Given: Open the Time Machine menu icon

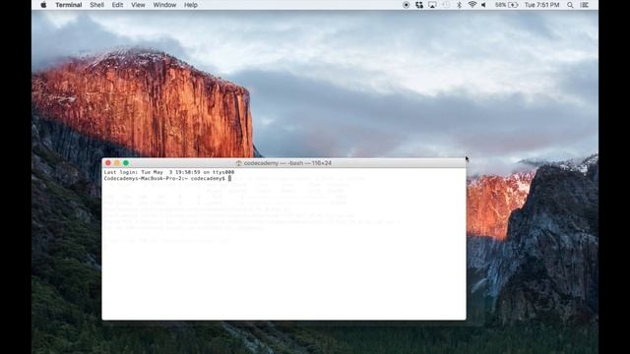Looking at the screenshot, I should tap(446, 5).
